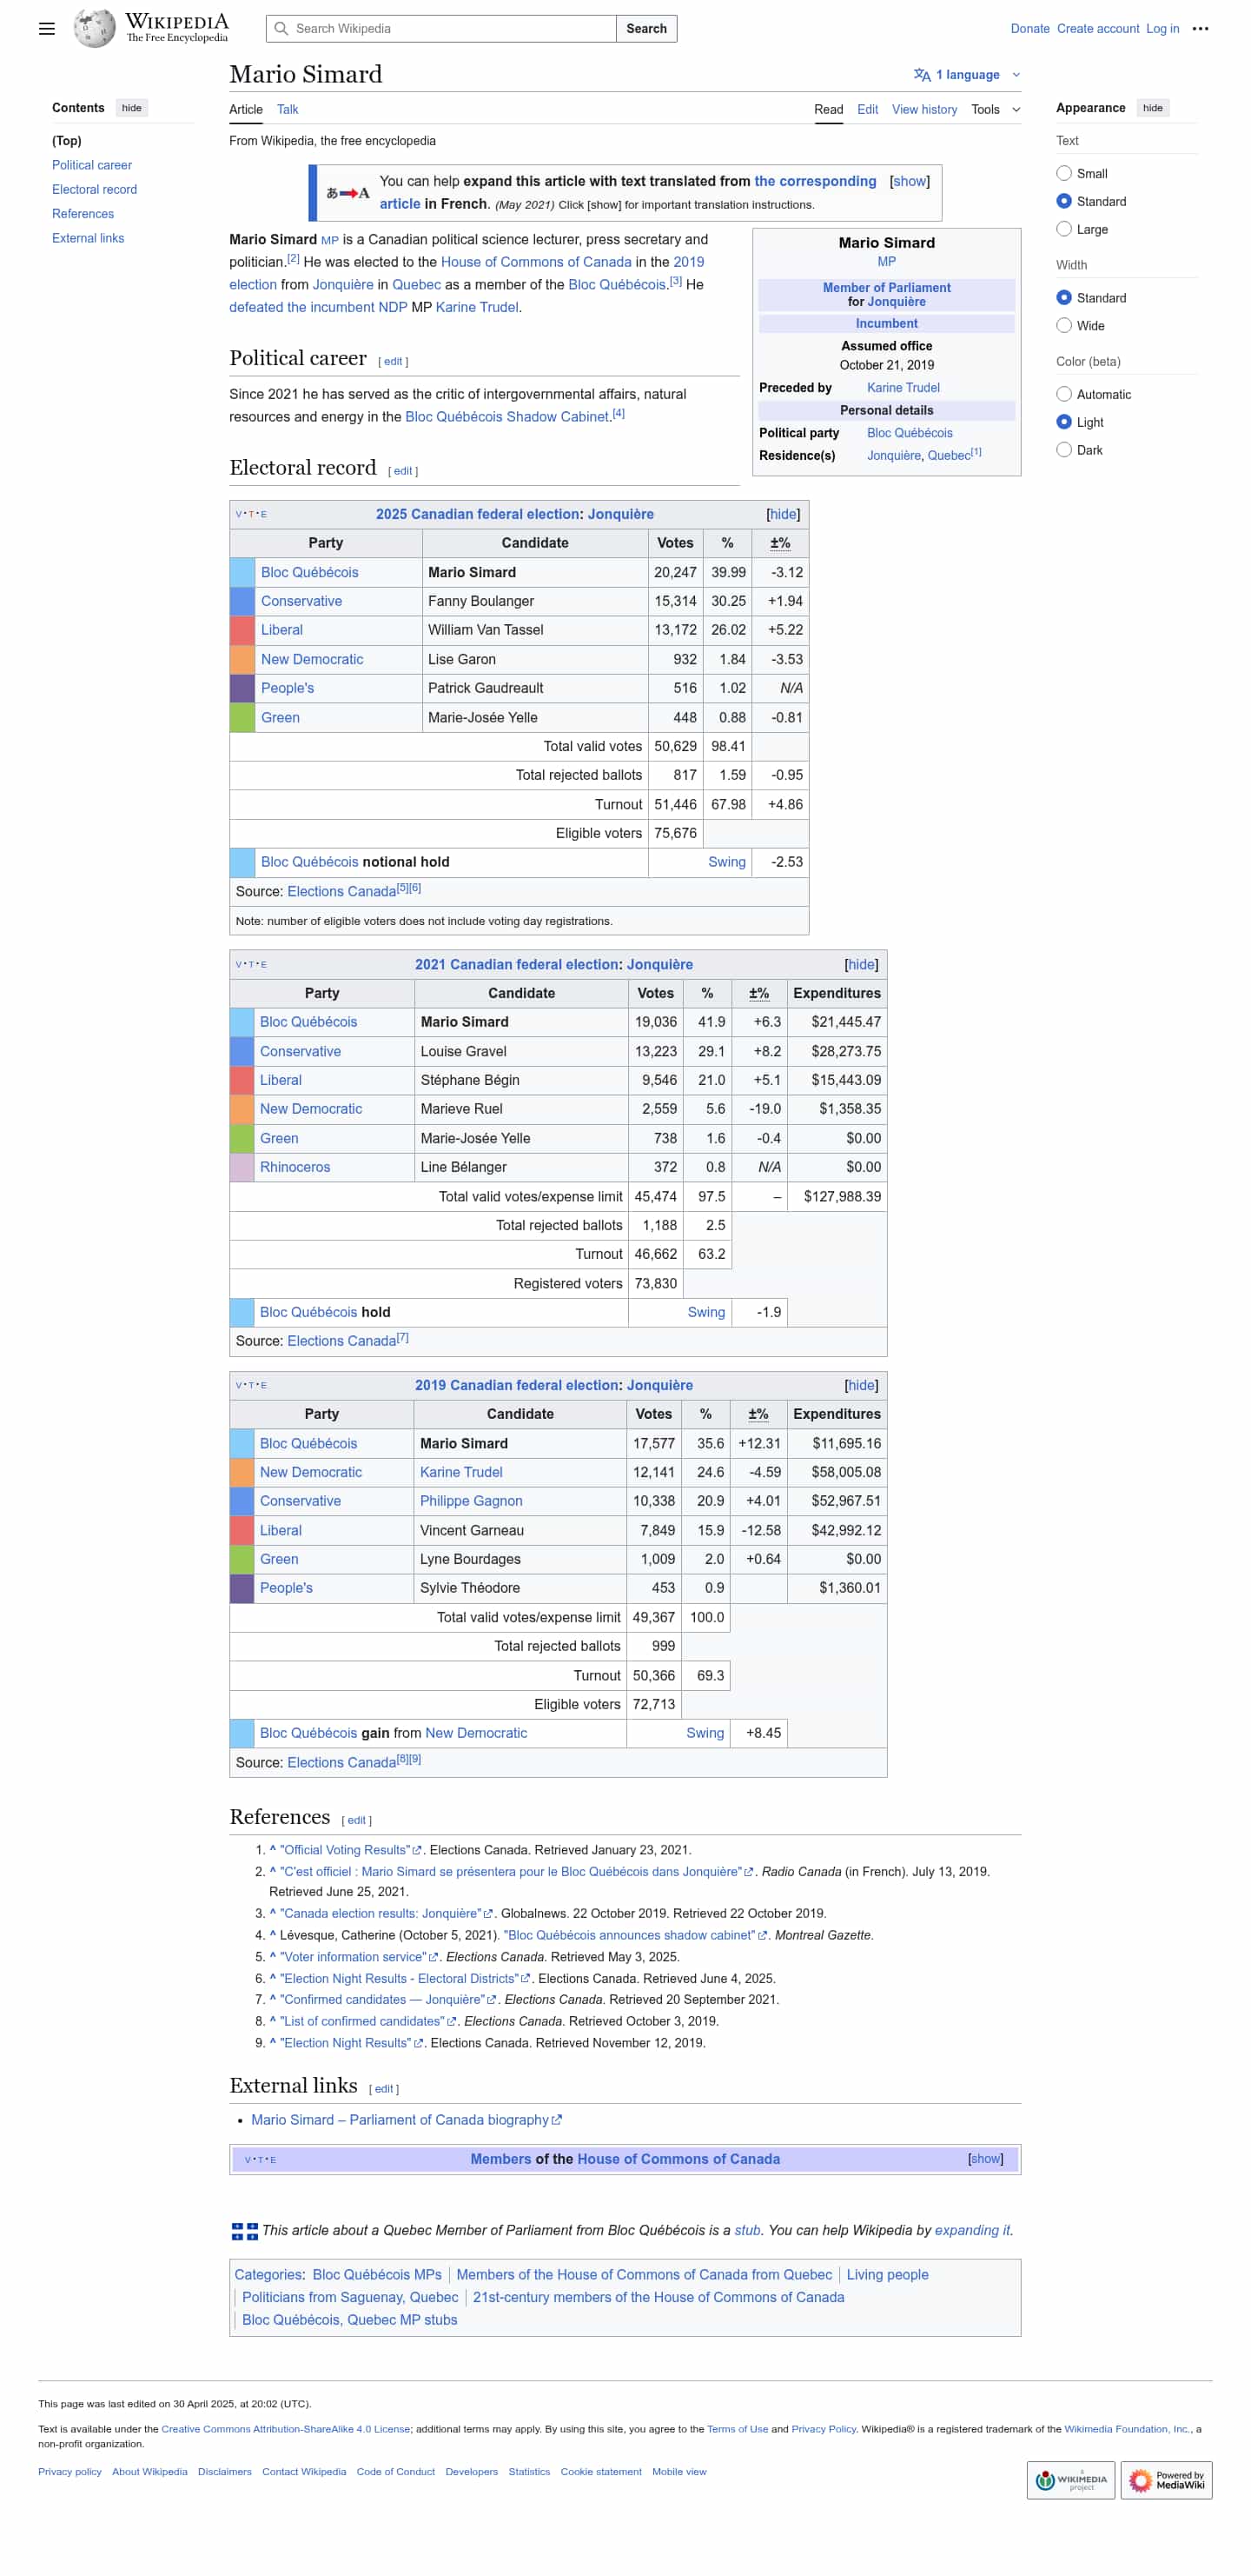
Task: Open the Tools dropdown menu
Action: [996, 110]
